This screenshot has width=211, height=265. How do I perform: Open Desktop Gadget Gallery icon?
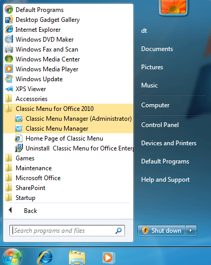tap(9, 19)
